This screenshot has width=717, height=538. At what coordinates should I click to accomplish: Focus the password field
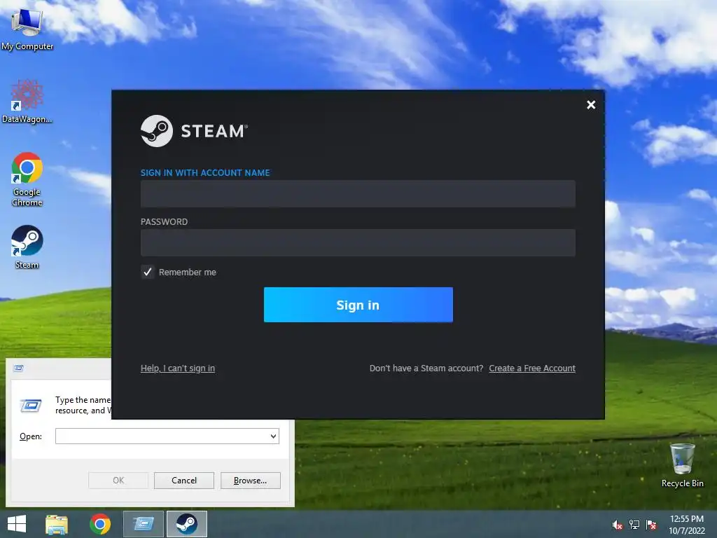(x=358, y=242)
